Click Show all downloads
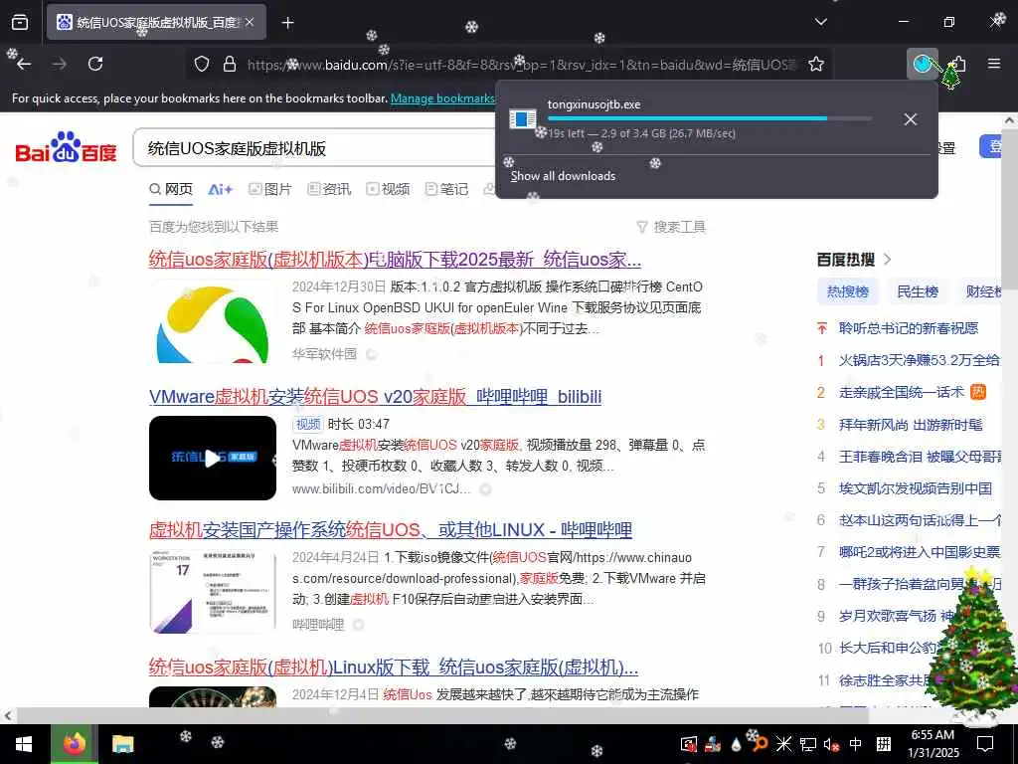The image size is (1018, 764). coord(563,176)
